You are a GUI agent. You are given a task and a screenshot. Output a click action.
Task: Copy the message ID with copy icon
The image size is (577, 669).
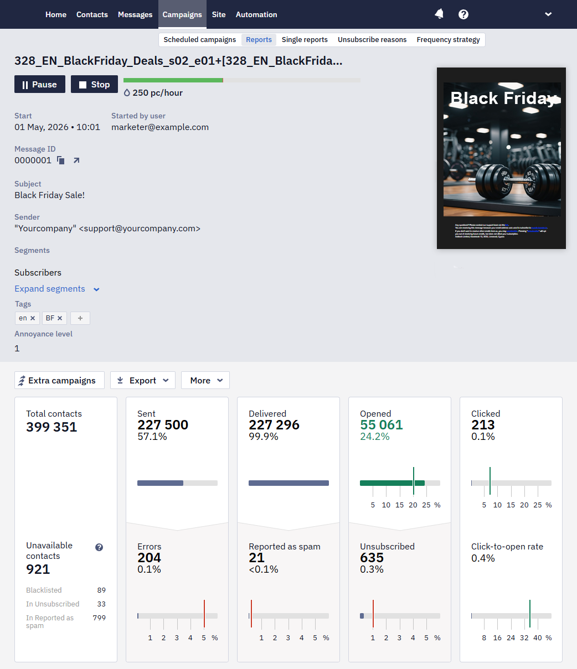(x=61, y=160)
